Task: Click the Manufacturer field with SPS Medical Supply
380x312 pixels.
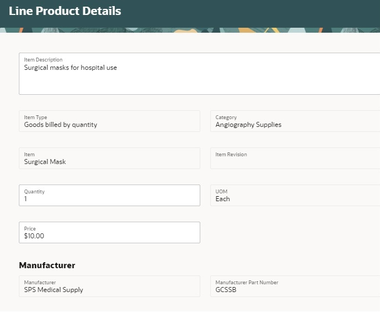Action: pos(109,286)
